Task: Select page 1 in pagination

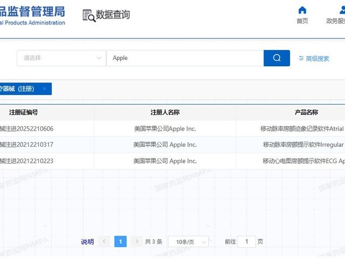Action: (x=121, y=241)
